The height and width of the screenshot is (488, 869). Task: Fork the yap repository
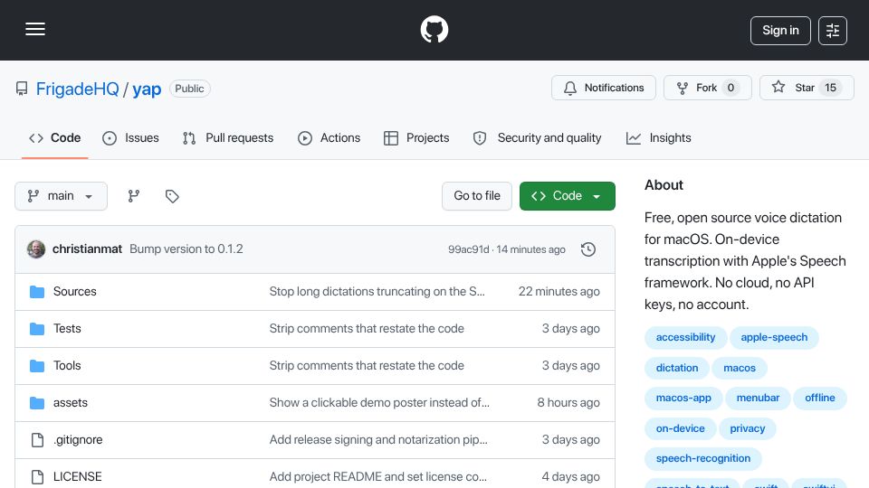[x=708, y=88]
